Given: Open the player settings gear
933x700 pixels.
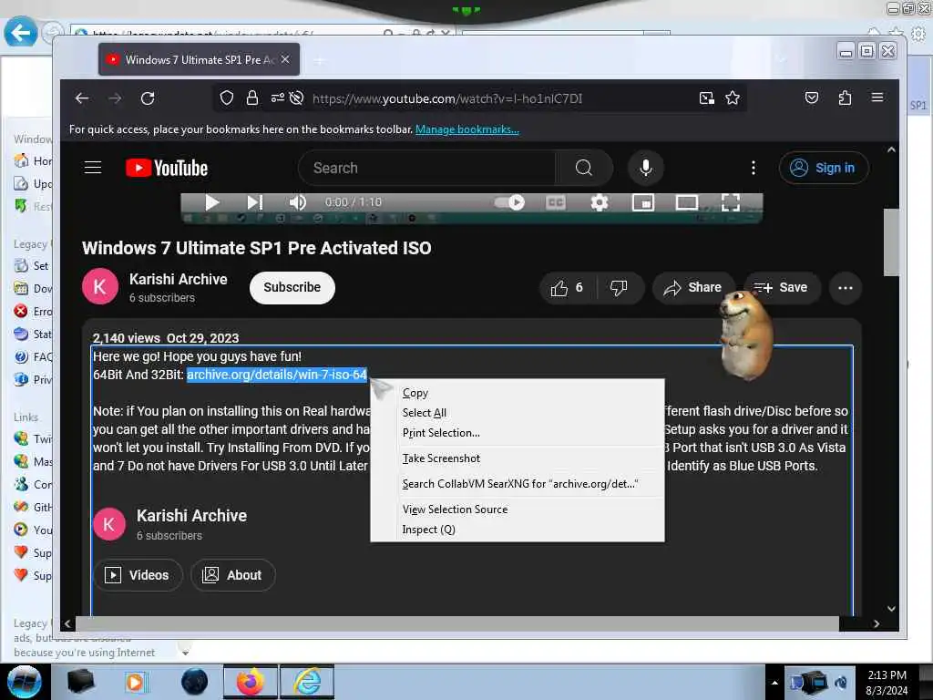Looking at the screenshot, I should coord(600,202).
